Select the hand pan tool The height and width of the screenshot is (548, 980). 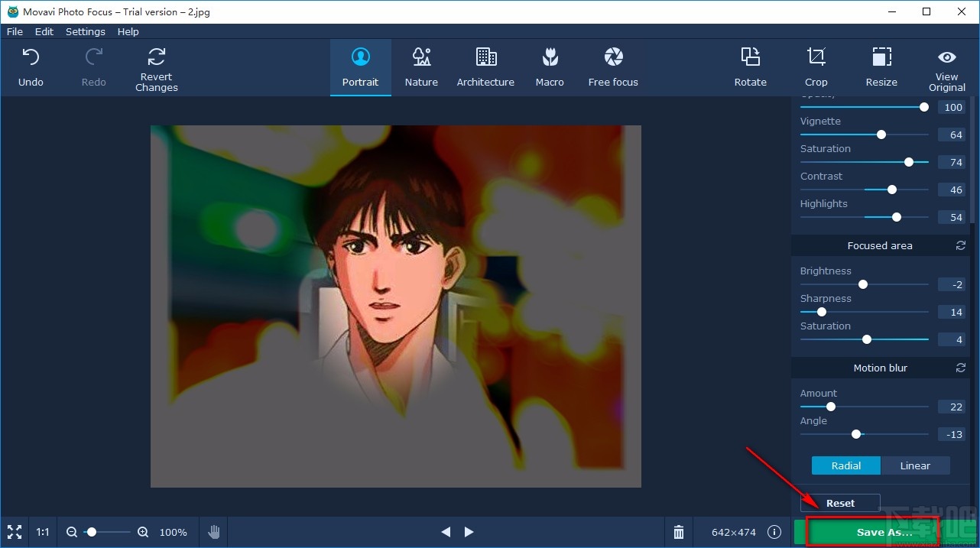pyautogui.click(x=214, y=532)
